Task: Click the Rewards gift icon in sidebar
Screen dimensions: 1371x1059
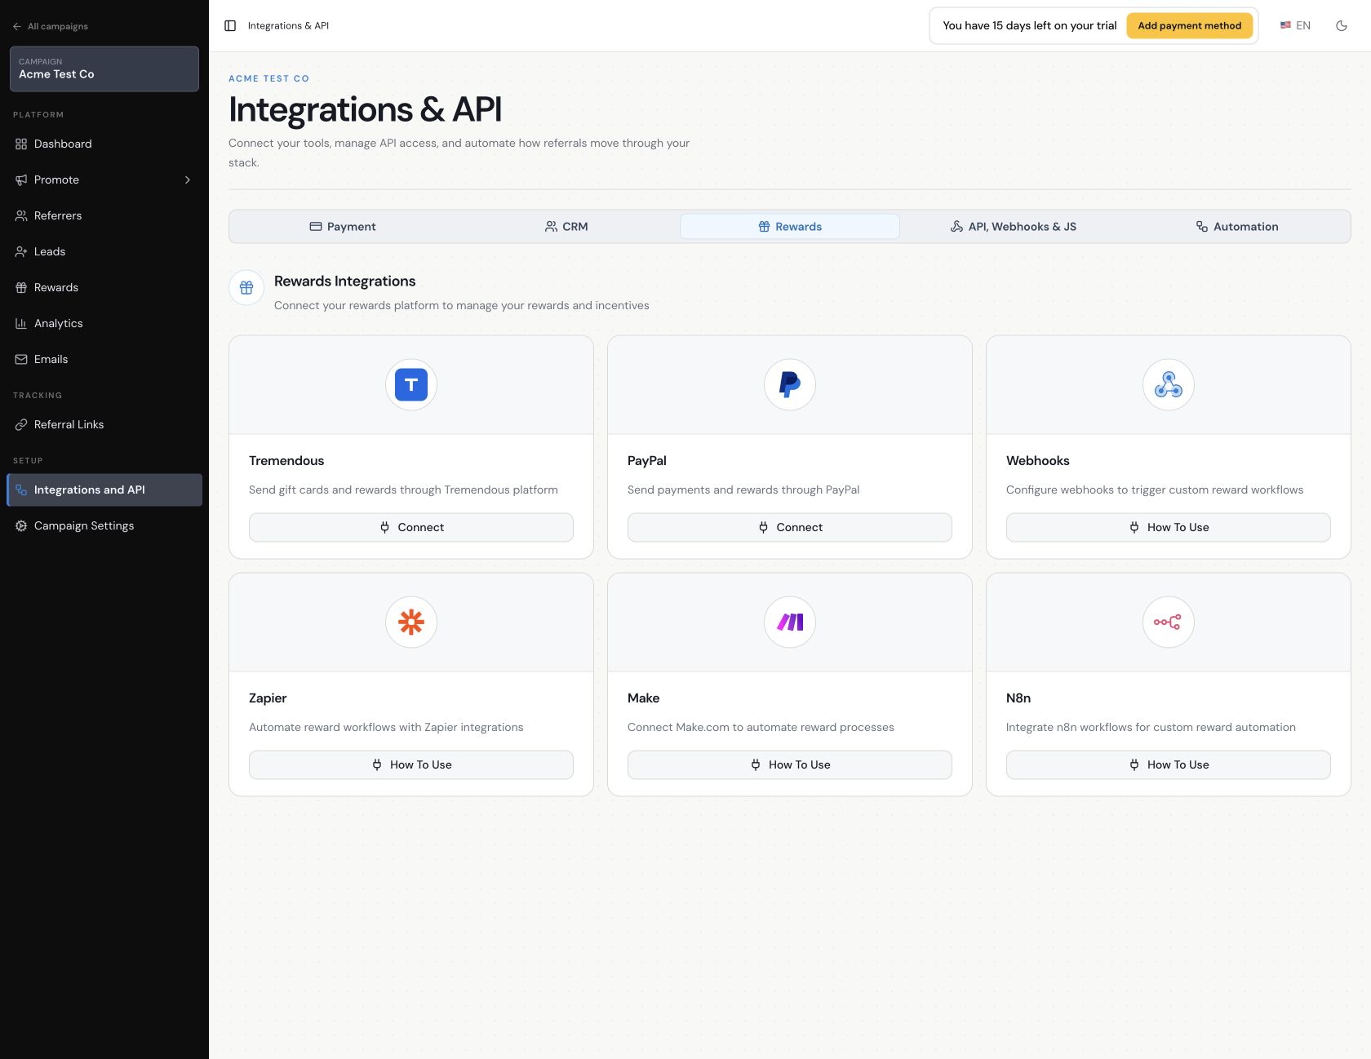Action: [x=21, y=287]
